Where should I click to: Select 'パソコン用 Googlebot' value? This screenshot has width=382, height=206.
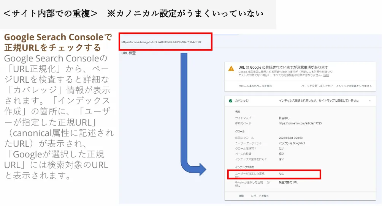[x=292, y=143]
